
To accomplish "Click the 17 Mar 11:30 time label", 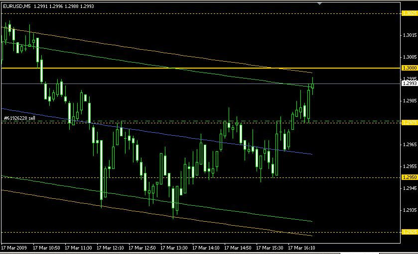I will 78,248.
